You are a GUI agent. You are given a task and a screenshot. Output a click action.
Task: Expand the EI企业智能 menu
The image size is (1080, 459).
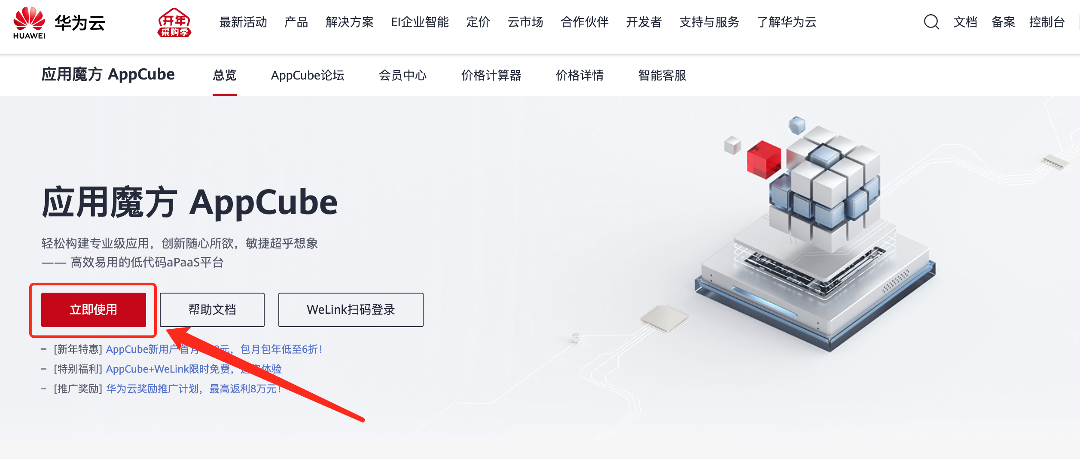[420, 22]
